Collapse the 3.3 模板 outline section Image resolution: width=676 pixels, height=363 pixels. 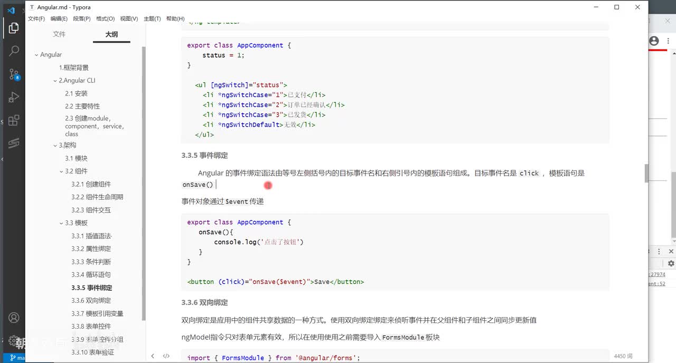point(61,223)
